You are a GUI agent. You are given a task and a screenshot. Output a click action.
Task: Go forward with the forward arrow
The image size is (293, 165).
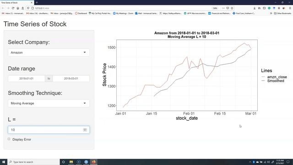click(8, 8)
